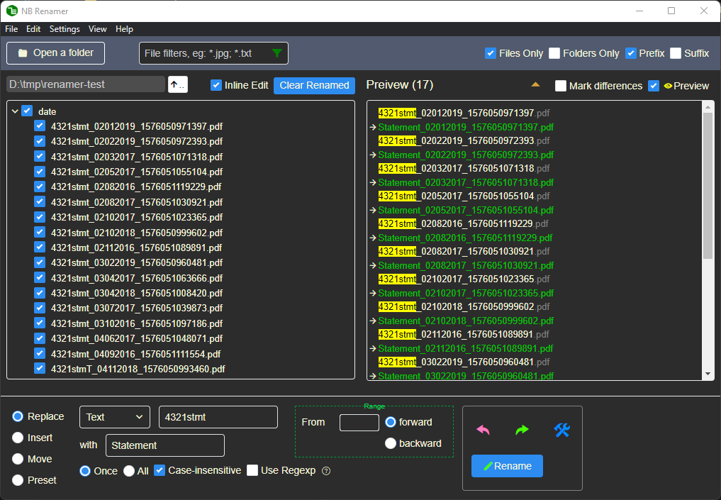The width and height of the screenshot is (721, 500).
Task: Choose forward range direction
Action: point(390,422)
